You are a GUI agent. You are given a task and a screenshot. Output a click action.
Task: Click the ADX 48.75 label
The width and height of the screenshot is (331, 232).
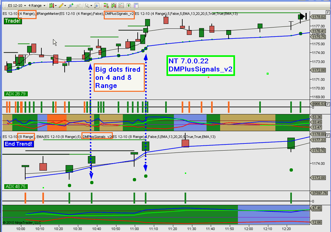pos(16,187)
